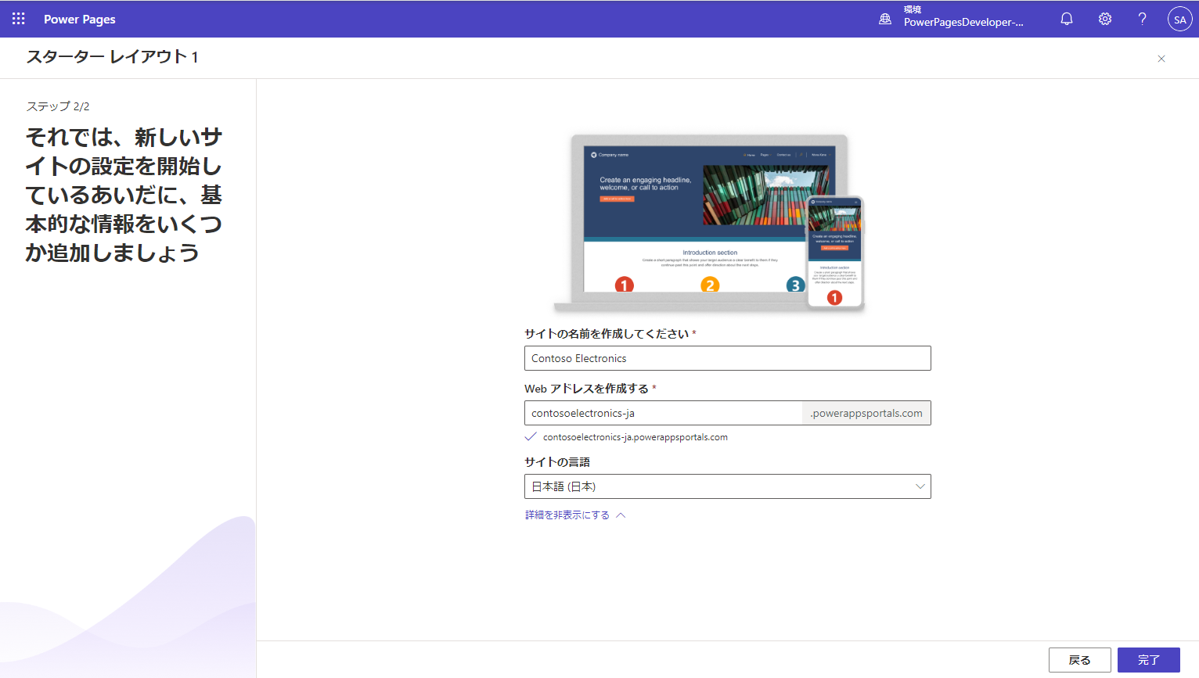Screen dimensions: 1199x678
Task: Click the サイトの名前を作成してください label
Action: [x=607, y=334]
